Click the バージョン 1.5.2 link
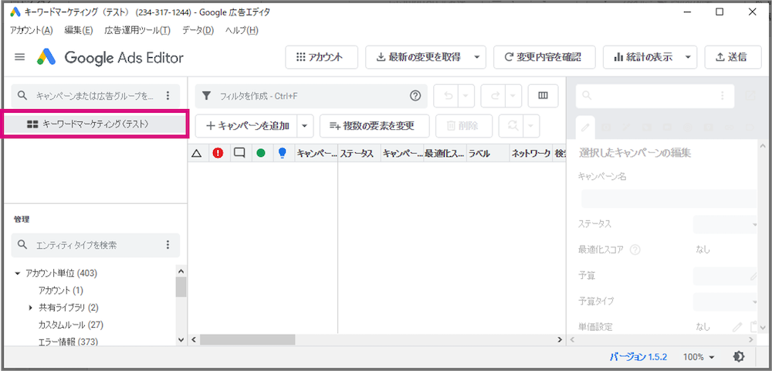 click(x=638, y=356)
